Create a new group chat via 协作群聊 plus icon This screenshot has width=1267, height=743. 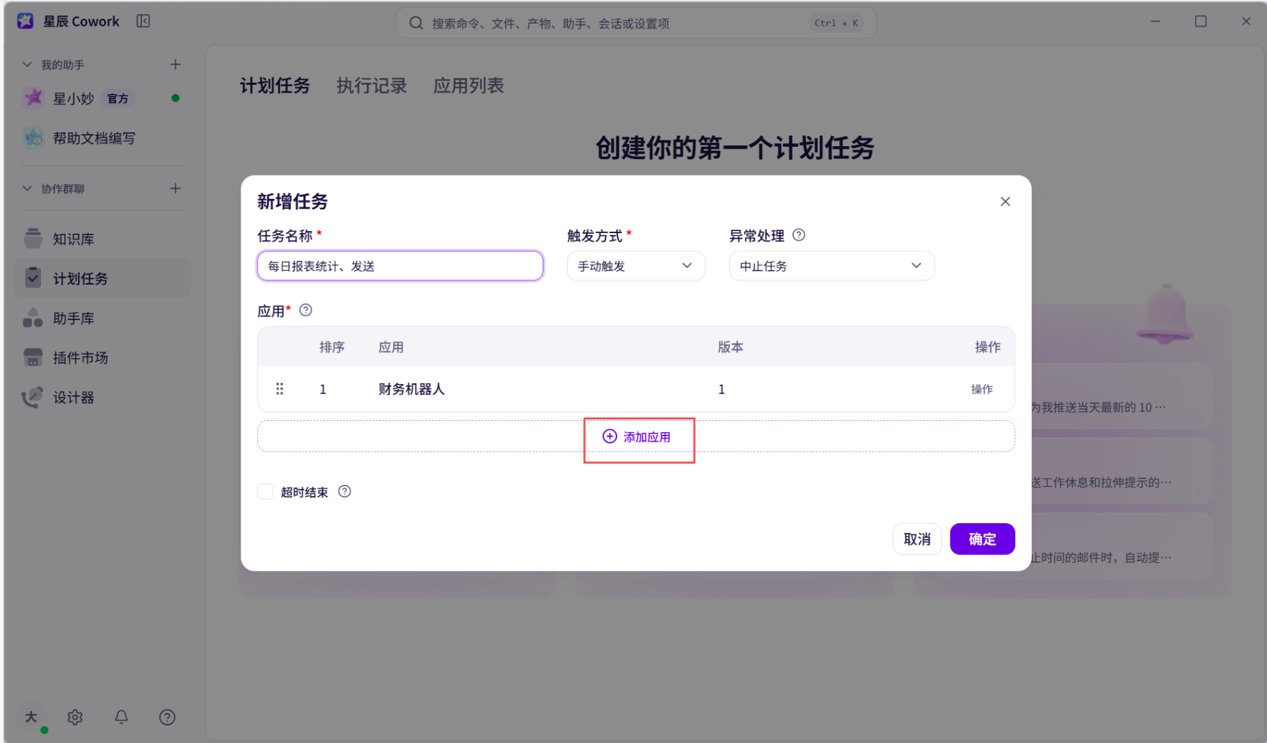click(x=175, y=188)
